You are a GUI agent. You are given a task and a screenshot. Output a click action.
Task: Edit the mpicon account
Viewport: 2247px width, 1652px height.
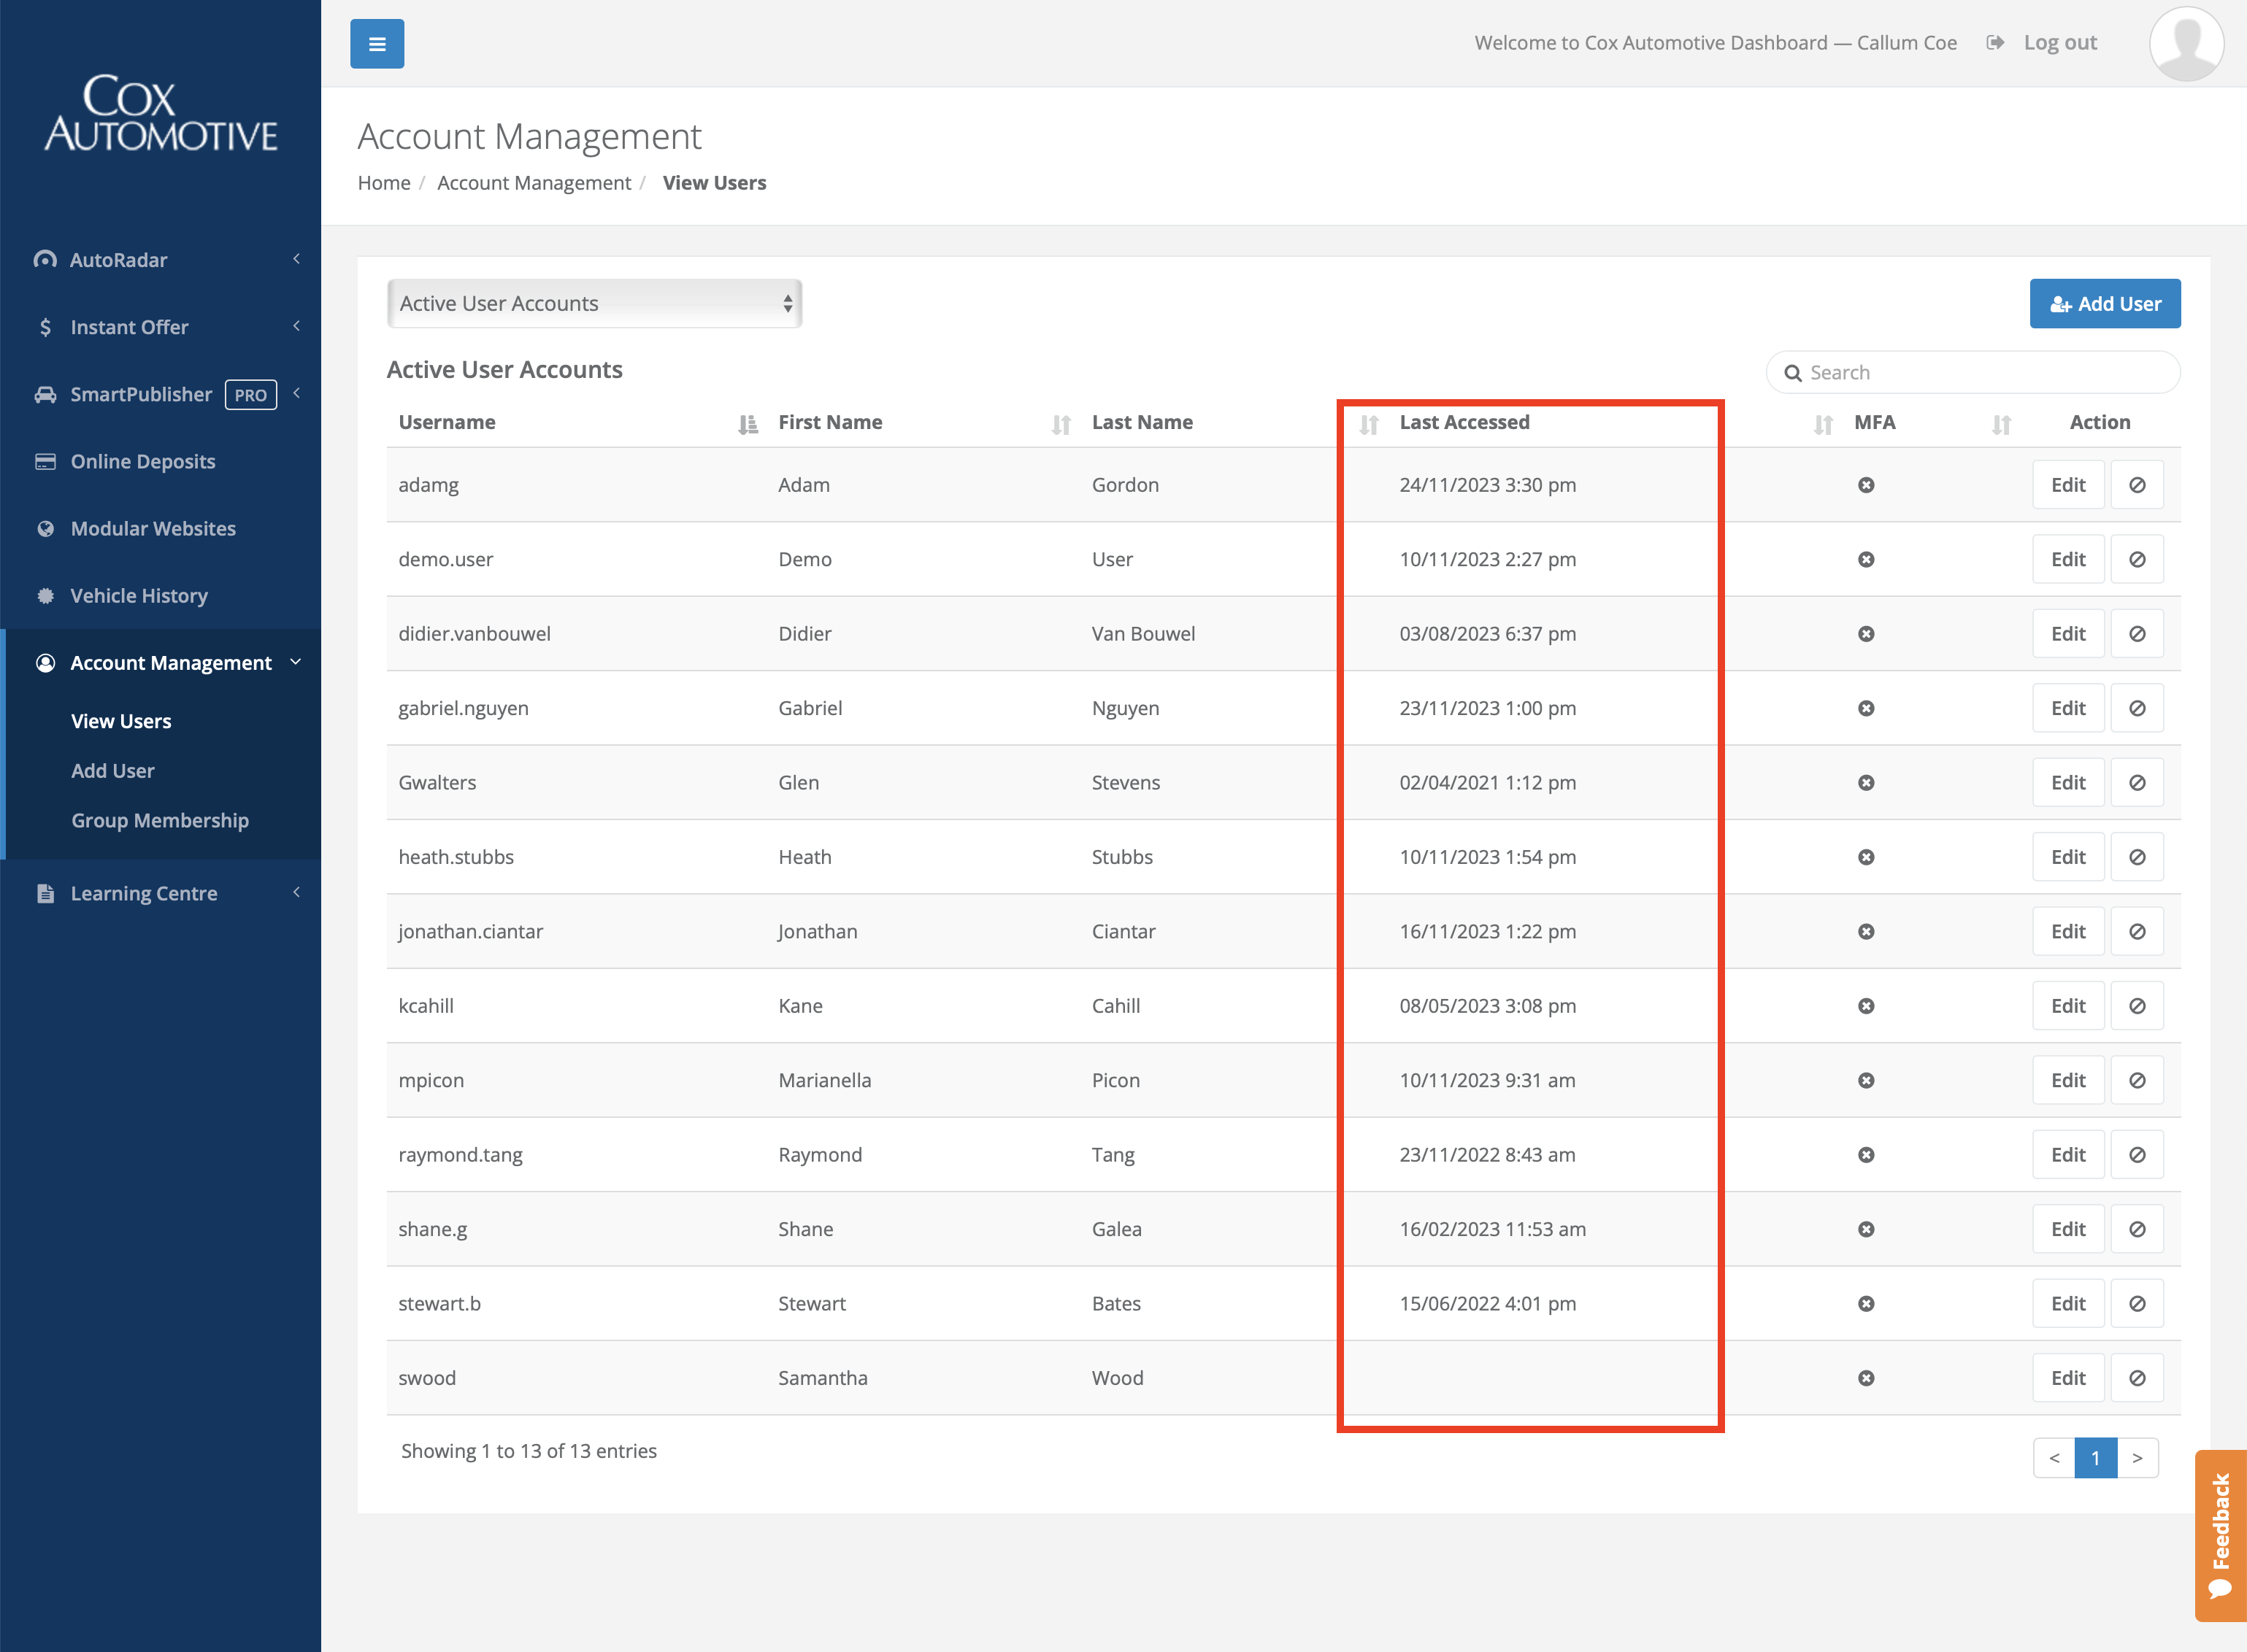click(x=2068, y=1080)
